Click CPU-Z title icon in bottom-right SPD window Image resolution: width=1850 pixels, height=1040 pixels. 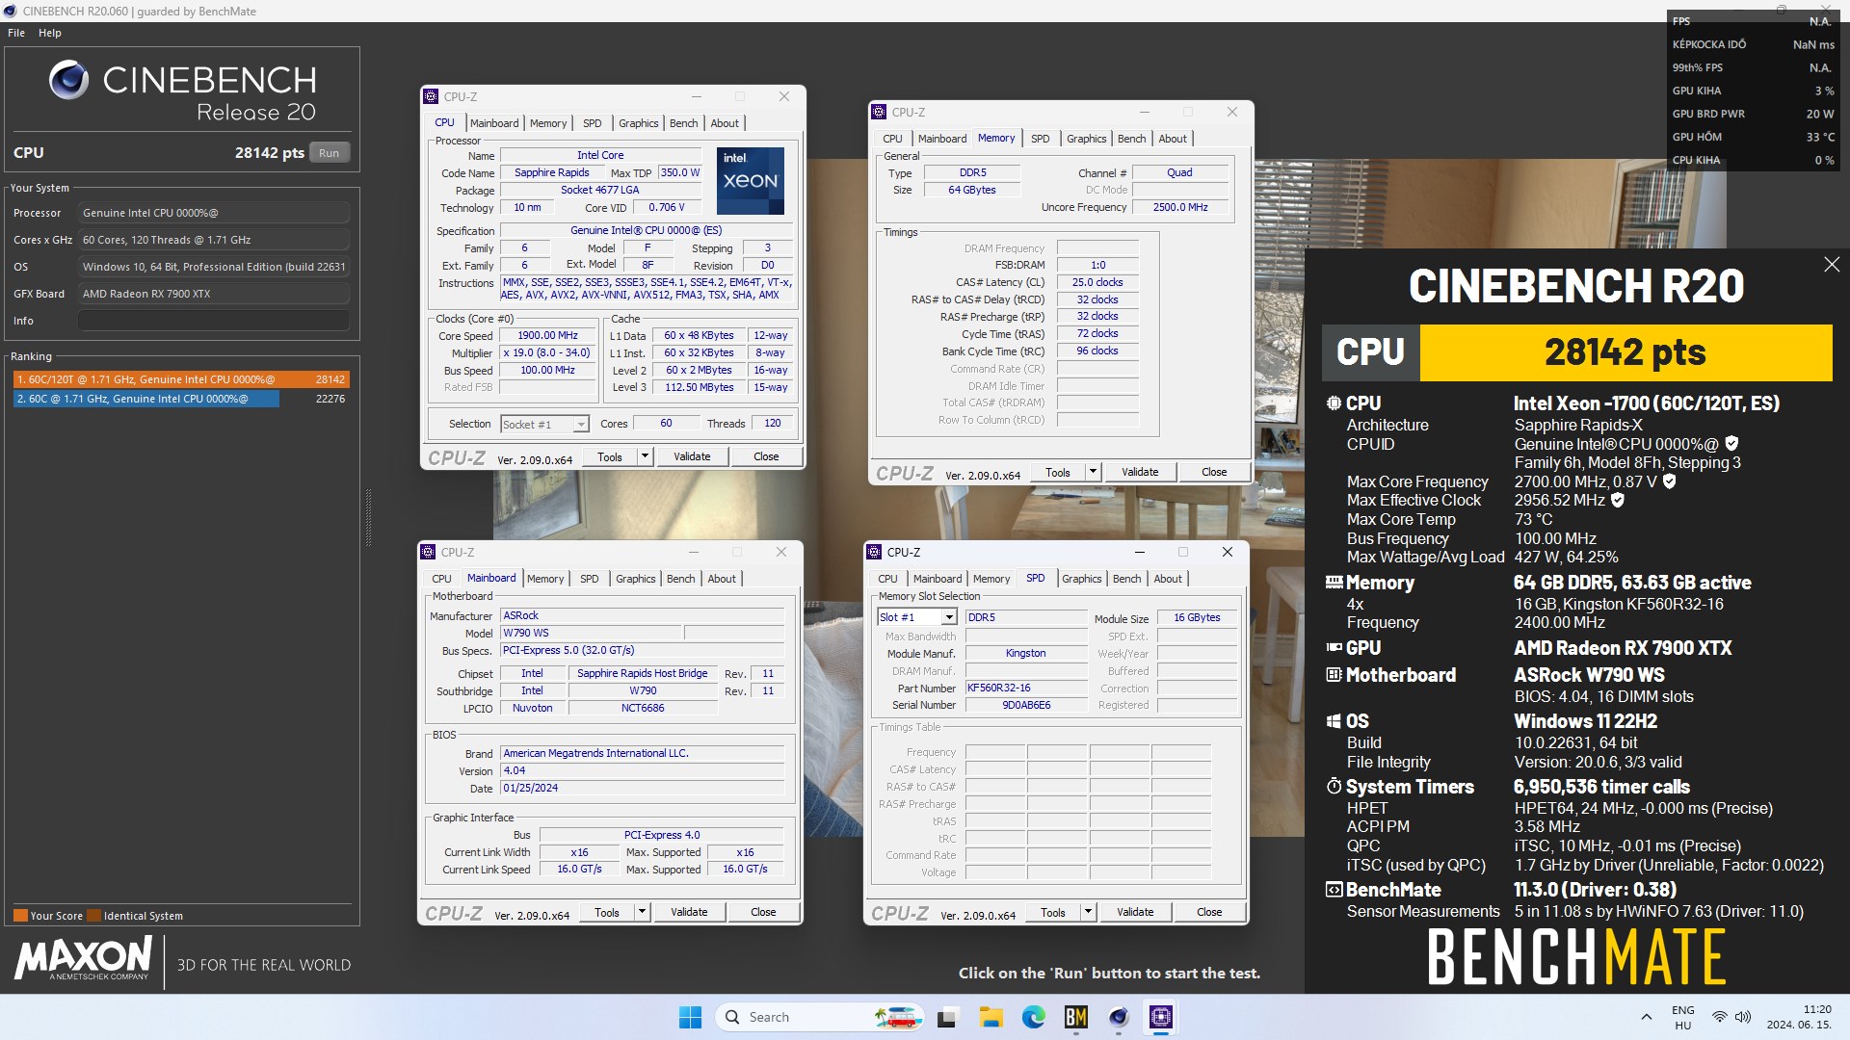pos(874,553)
